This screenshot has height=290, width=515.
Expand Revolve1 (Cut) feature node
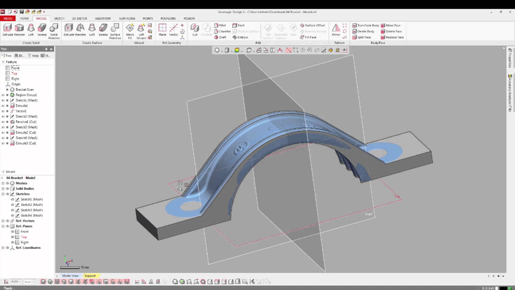[x=3, y=122]
